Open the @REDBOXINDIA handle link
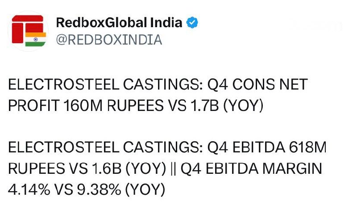 109,40
